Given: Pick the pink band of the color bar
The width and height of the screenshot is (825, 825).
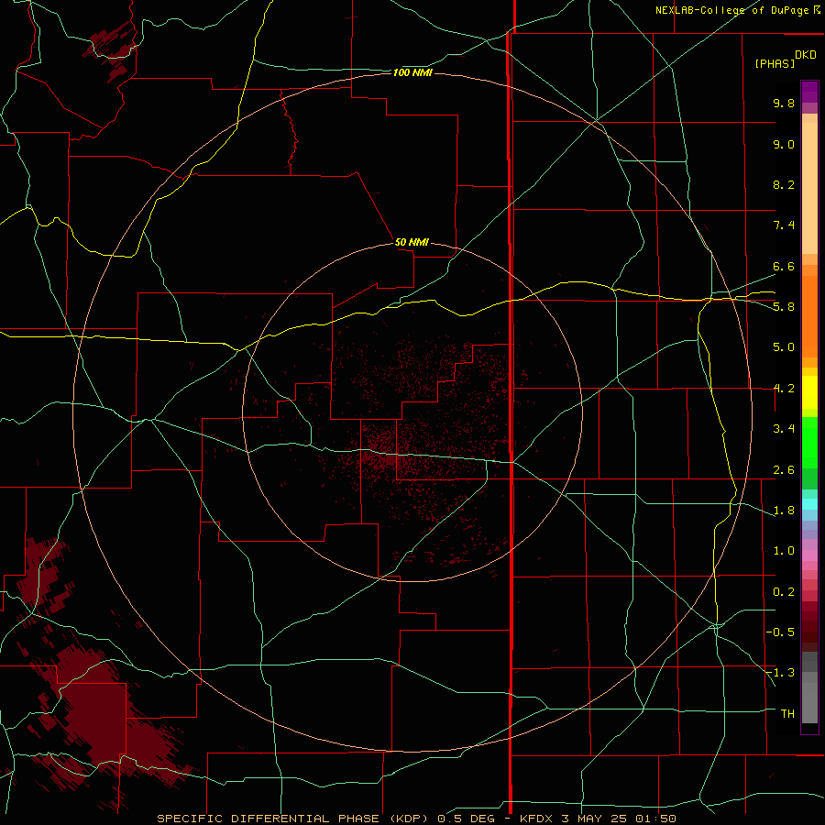Looking at the screenshot, I should click(809, 555).
